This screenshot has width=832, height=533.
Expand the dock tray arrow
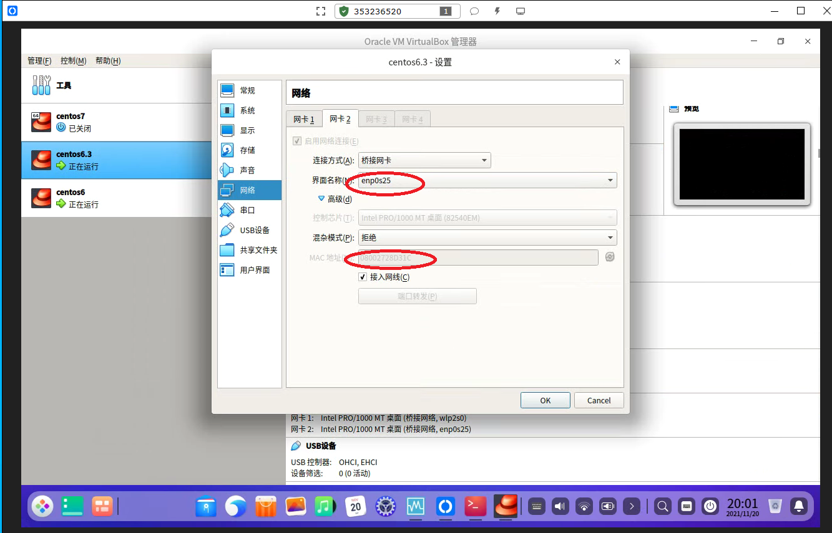coord(632,506)
